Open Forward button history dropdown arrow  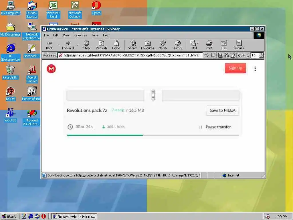[x=77, y=45]
